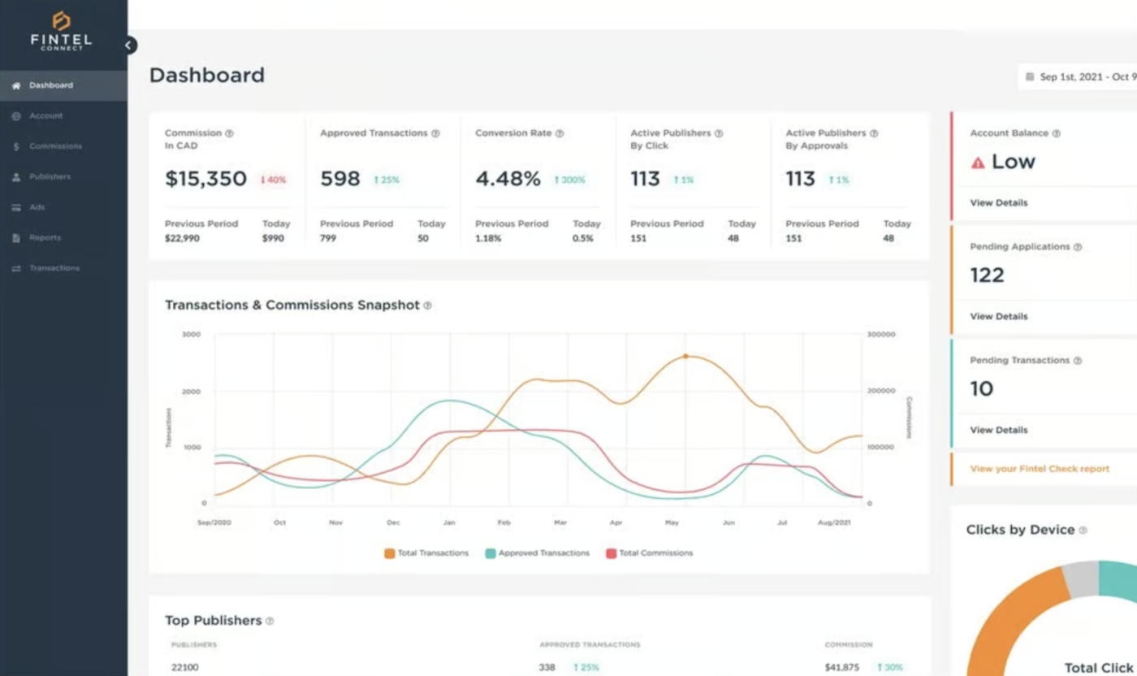Click the help icon next to Clicks by Device
Viewport: 1137px width, 676px height.
(1083, 530)
